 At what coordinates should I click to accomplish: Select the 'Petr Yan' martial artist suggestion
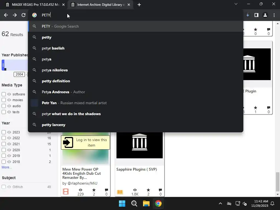tap(136, 103)
